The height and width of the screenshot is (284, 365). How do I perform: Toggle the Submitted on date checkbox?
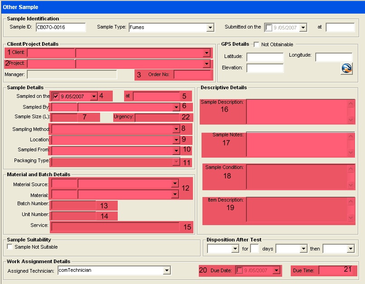pos(269,28)
